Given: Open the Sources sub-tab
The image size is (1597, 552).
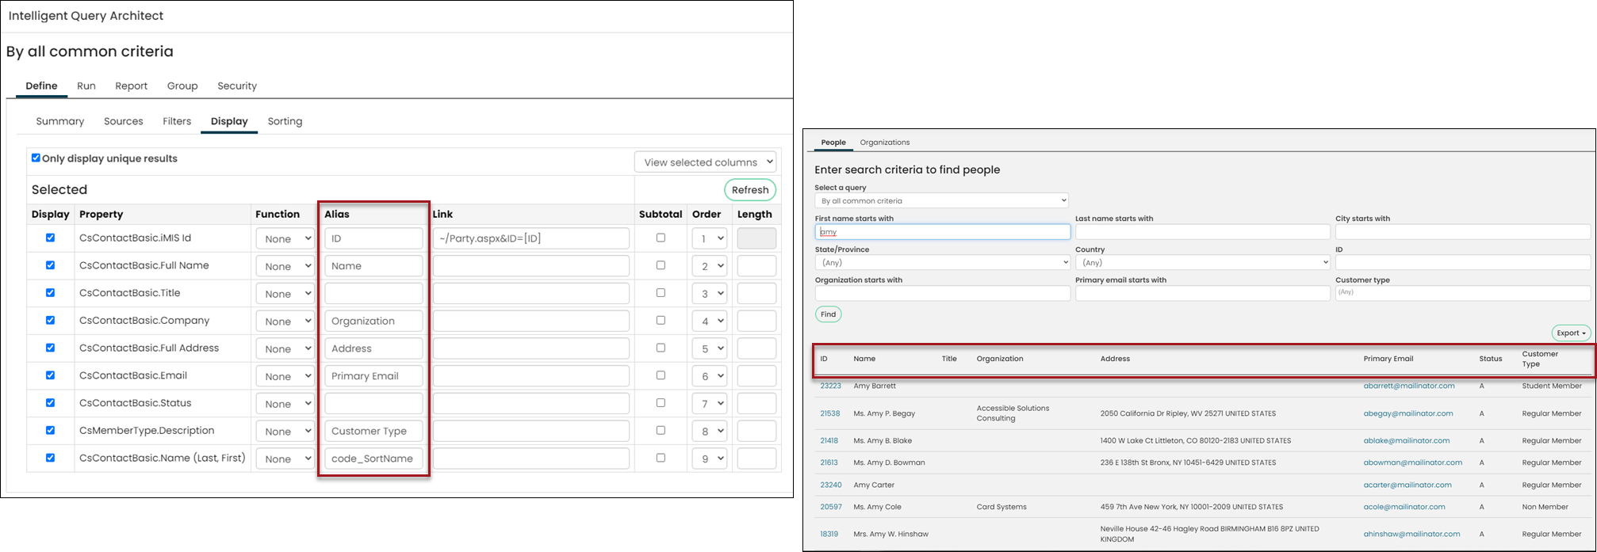Looking at the screenshot, I should [x=124, y=121].
